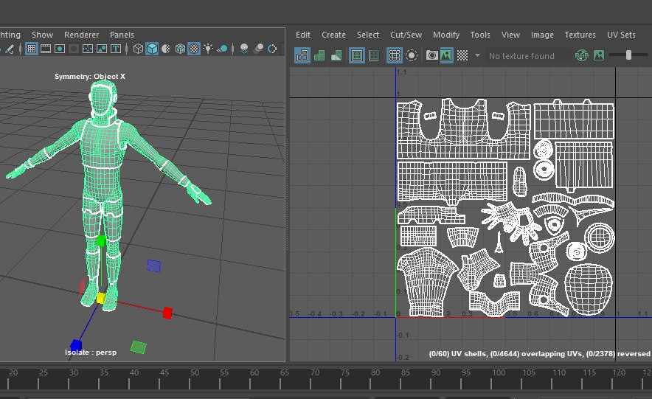Screen dimensions: 652x399
Task: Click the dimmed gate mask icon
Action: (x=74, y=49)
